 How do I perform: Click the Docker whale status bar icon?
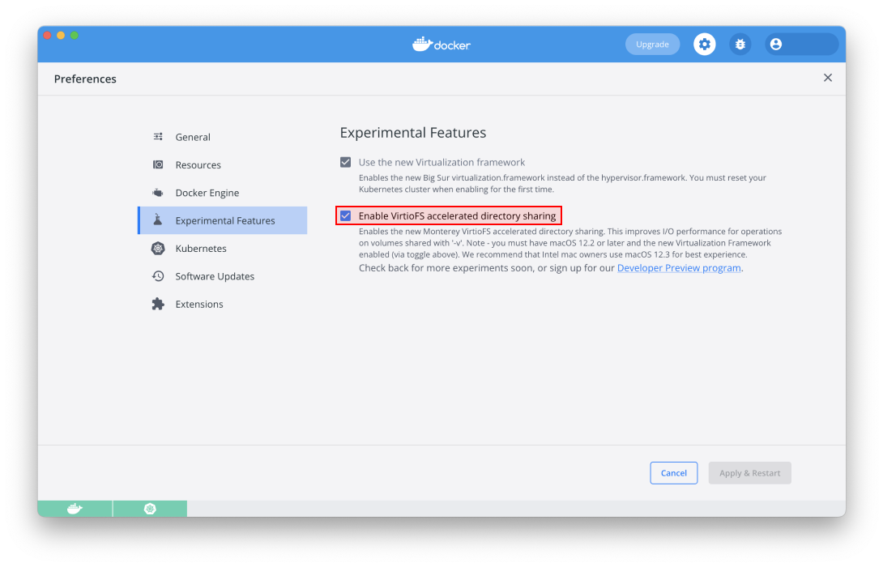click(75, 509)
